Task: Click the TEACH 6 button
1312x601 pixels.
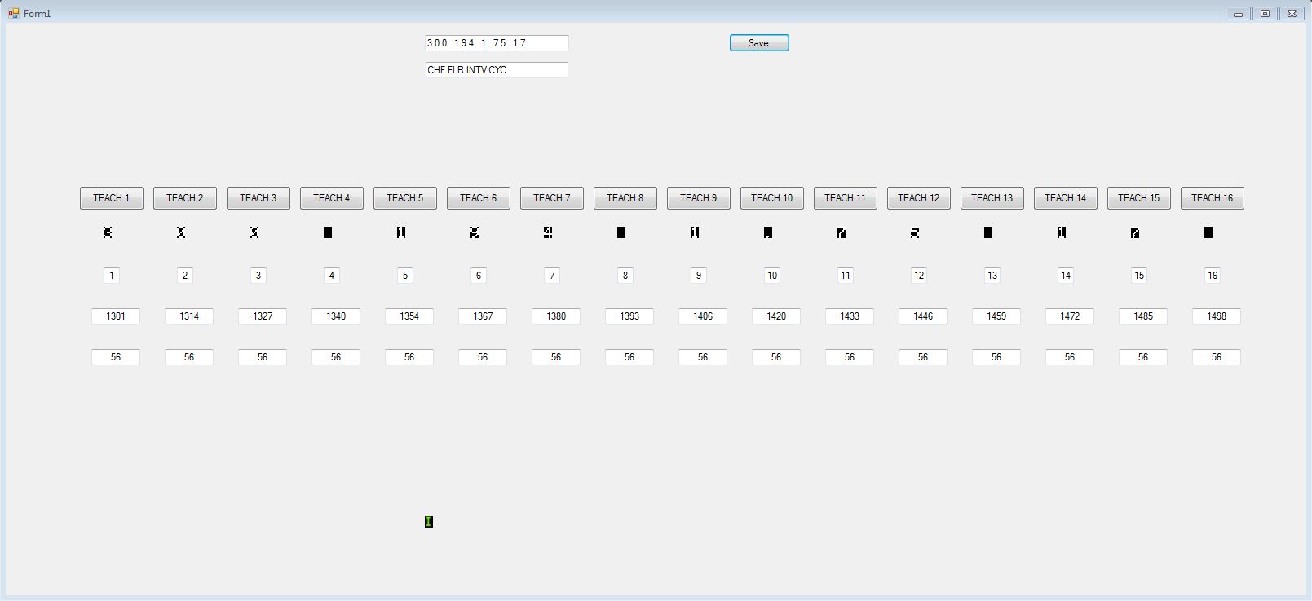Action: pyautogui.click(x=479, y=198)
